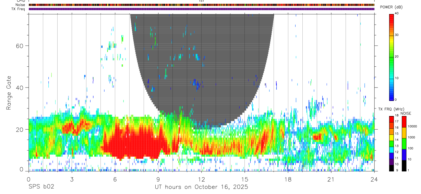Click the blue 10–100 NOISE swatch

404,154
